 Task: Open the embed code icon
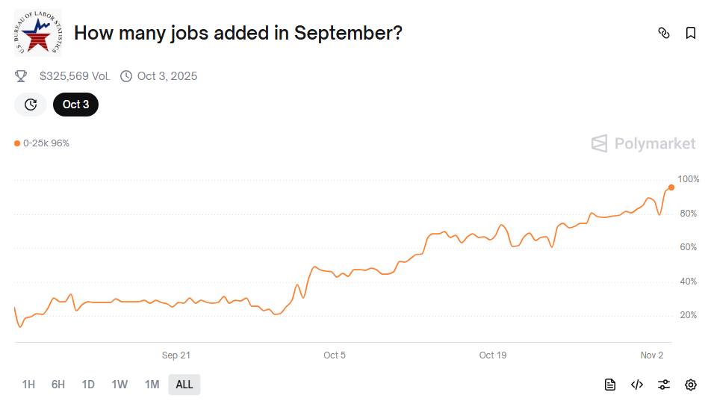637,385
